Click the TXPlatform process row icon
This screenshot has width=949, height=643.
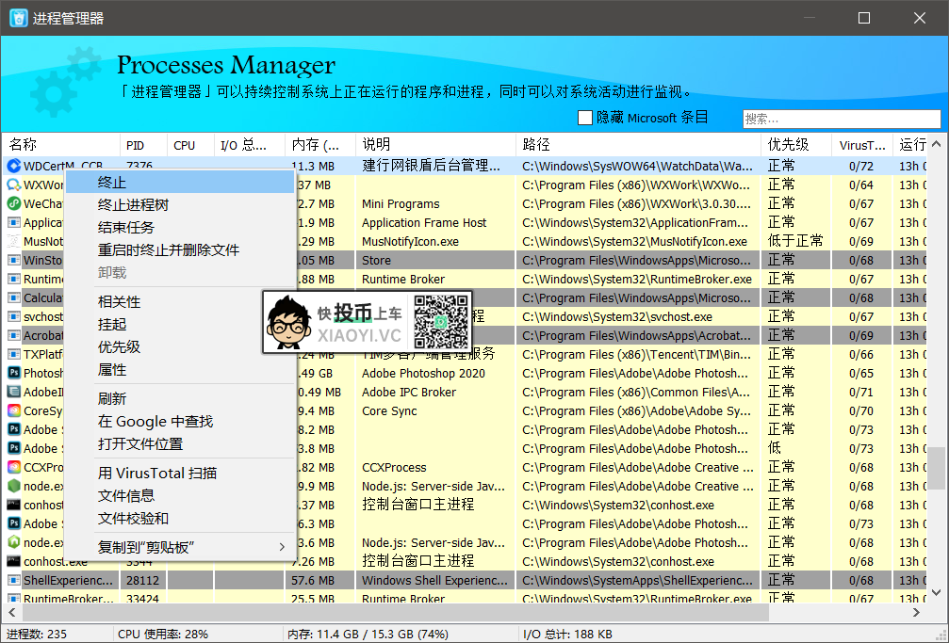pos(13,354)
